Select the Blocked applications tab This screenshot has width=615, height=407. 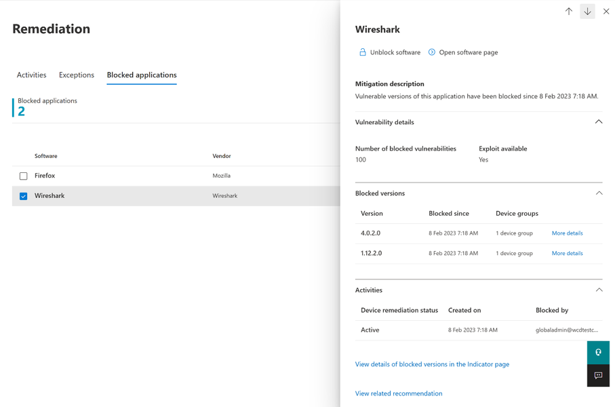(x=142, y=75)
